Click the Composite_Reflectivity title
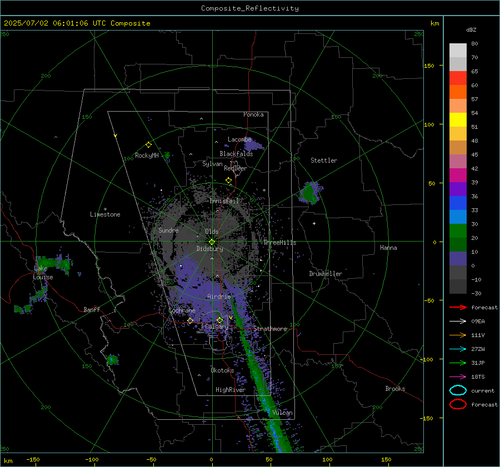 tap(250, 8)
